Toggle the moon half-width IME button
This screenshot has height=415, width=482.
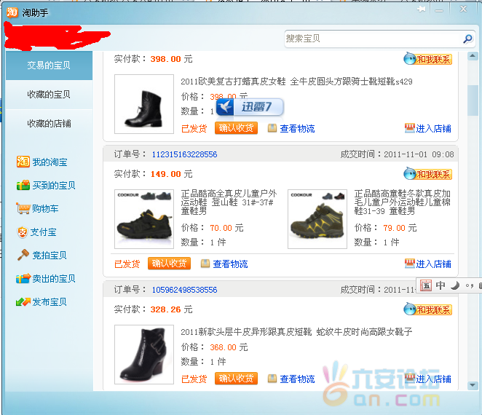(455, 285)
